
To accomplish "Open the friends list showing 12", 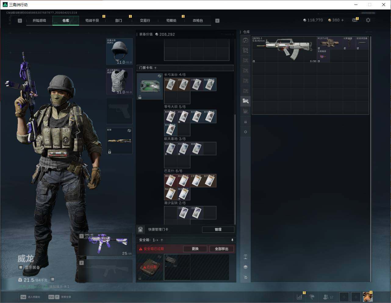I will [328, 297].
